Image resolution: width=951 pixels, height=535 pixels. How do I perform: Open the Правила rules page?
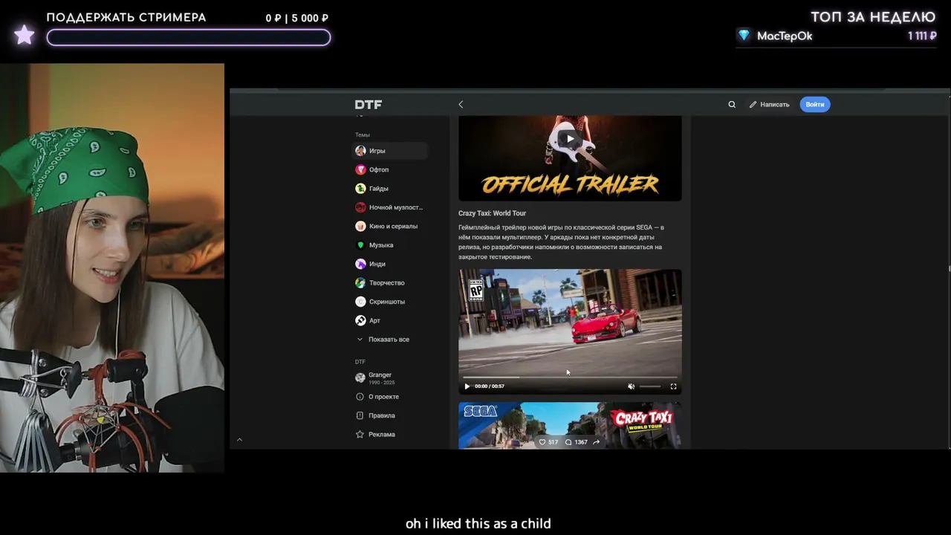coord(376,415)
